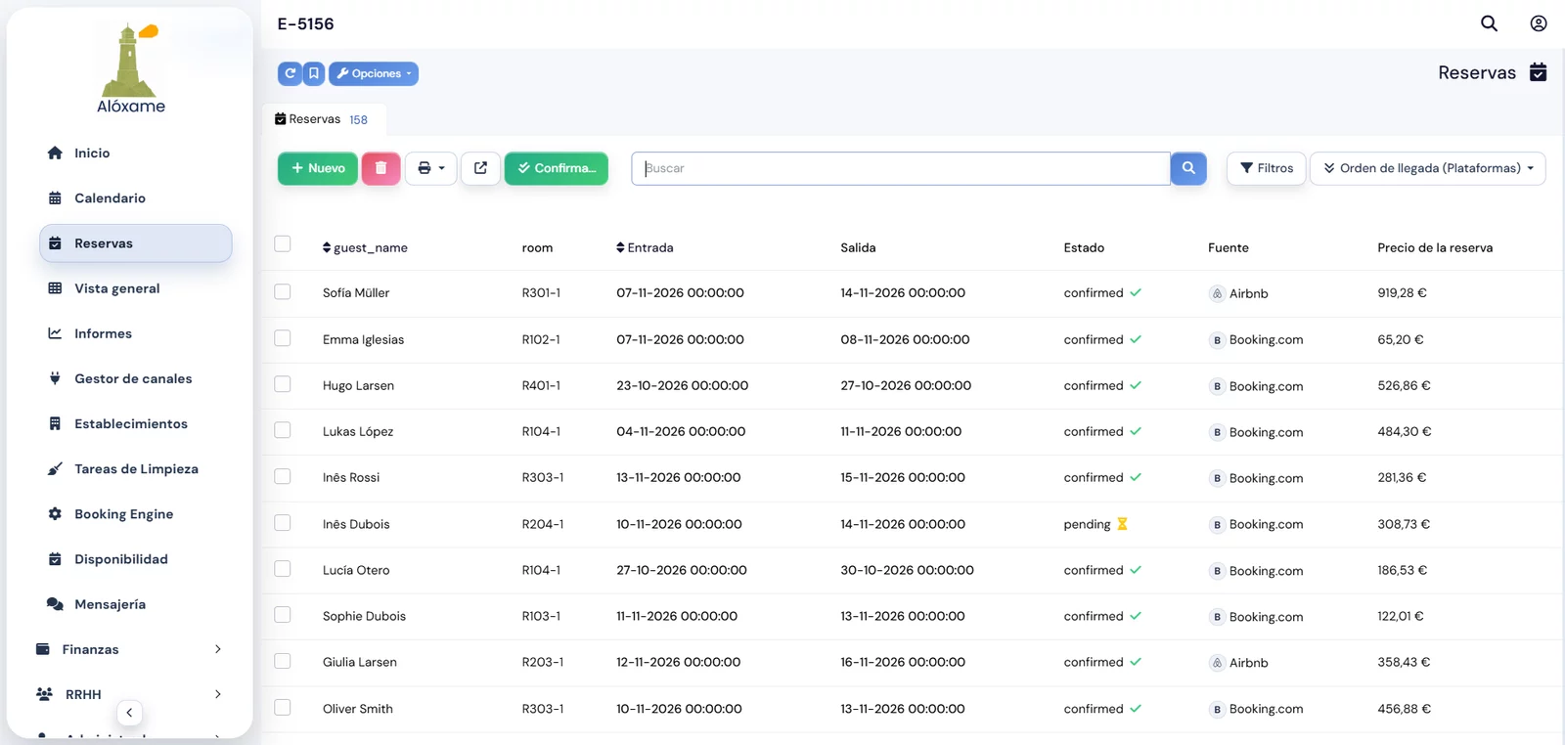Expand the RRHH sidebar group

click(129, 694)
